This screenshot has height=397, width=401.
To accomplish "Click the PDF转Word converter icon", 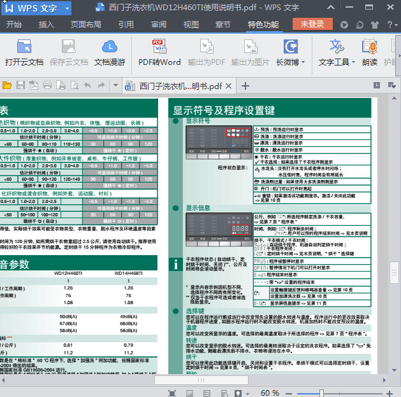I will tap(159, 46).
